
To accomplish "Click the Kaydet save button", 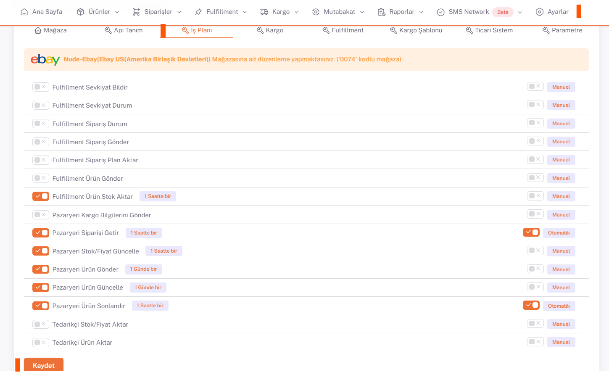I will click(44, 365).
